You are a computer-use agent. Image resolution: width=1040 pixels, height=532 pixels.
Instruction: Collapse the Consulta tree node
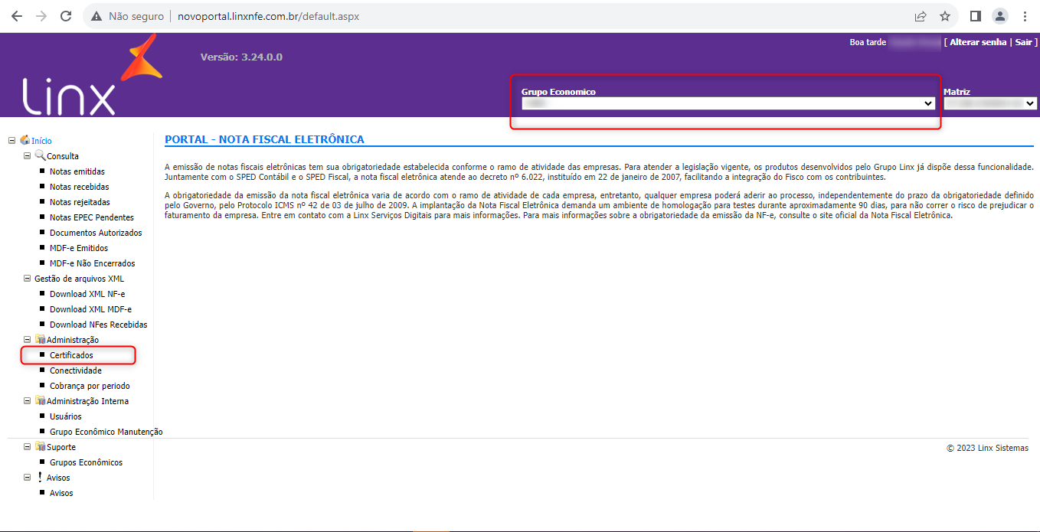pyautogui.click(x=27, y=155)
